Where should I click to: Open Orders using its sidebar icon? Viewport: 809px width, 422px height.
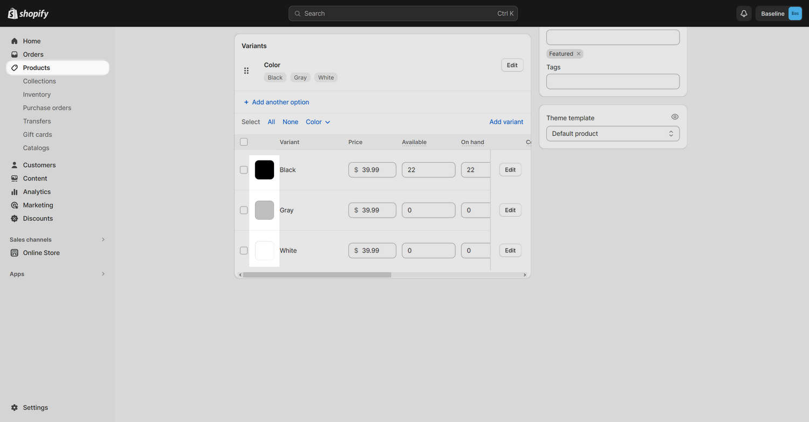[15, 54]
